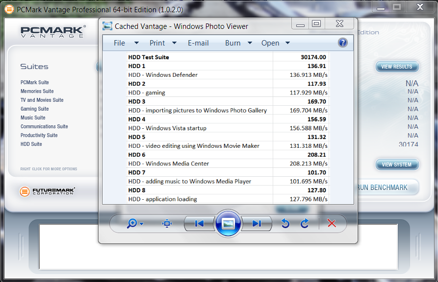Open the Burn menu
The width and height of the screenshot is (438, 282).
click(232, 43)
